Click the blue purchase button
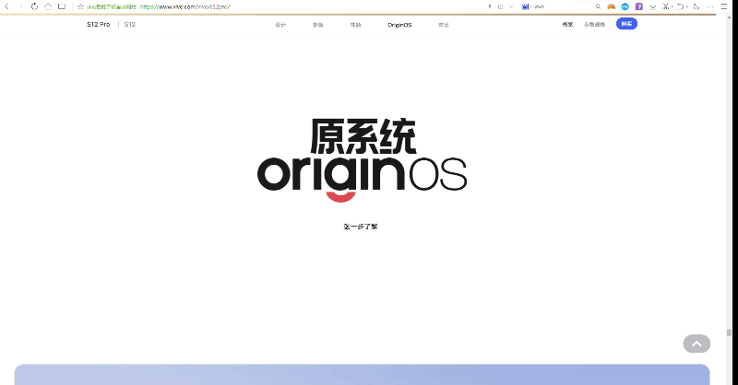738x385 pixels. tap(626, 24)
